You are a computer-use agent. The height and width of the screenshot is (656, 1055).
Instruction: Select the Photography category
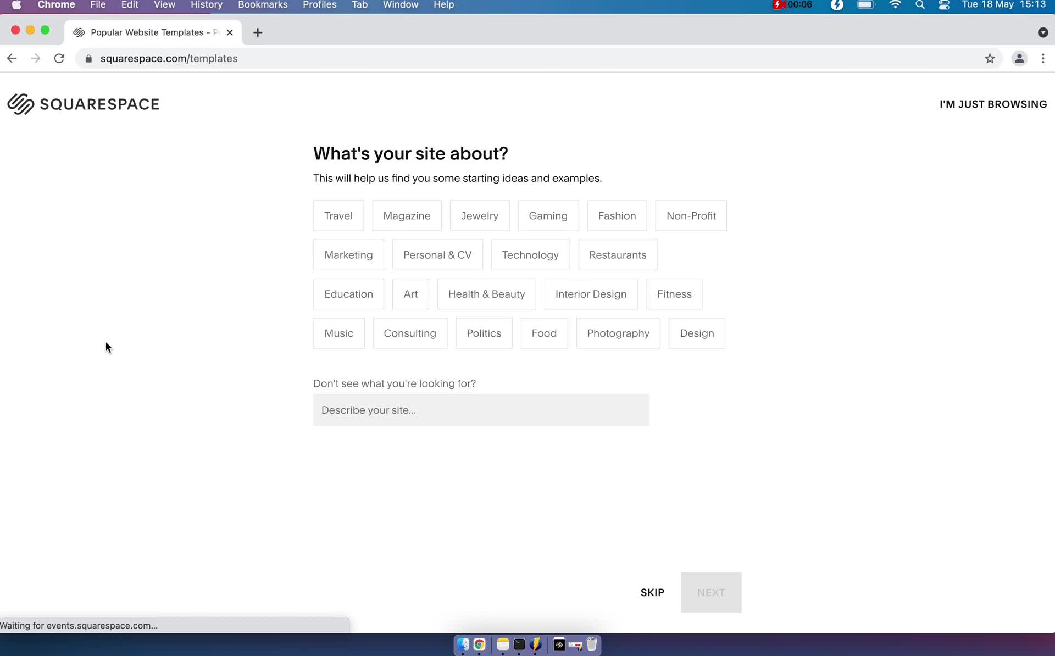pos(618,333)
